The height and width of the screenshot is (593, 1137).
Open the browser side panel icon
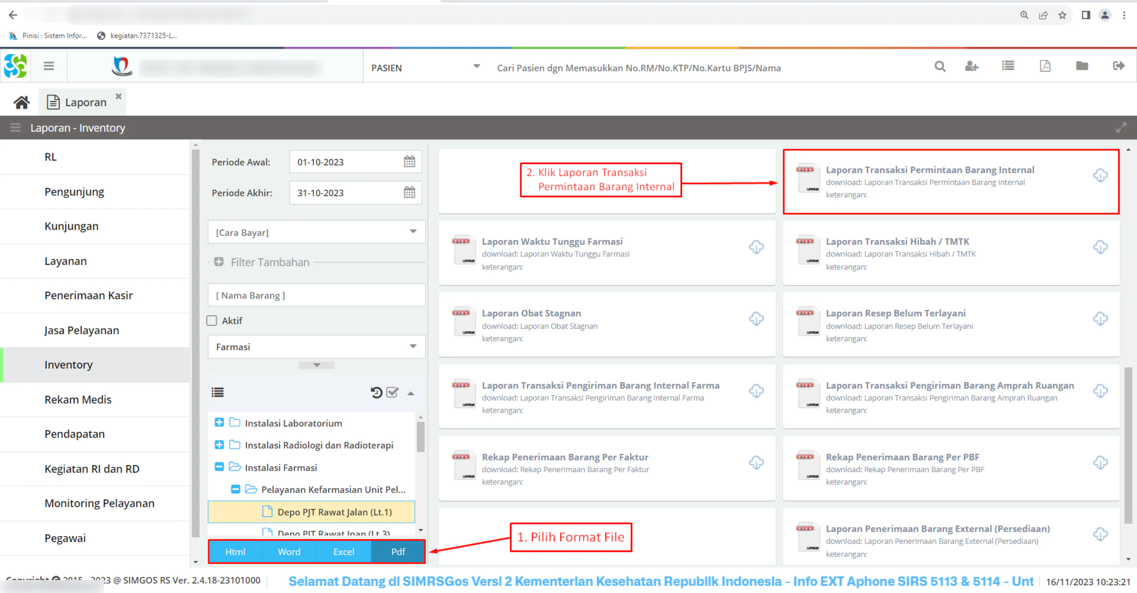[x=1086, y=15]
